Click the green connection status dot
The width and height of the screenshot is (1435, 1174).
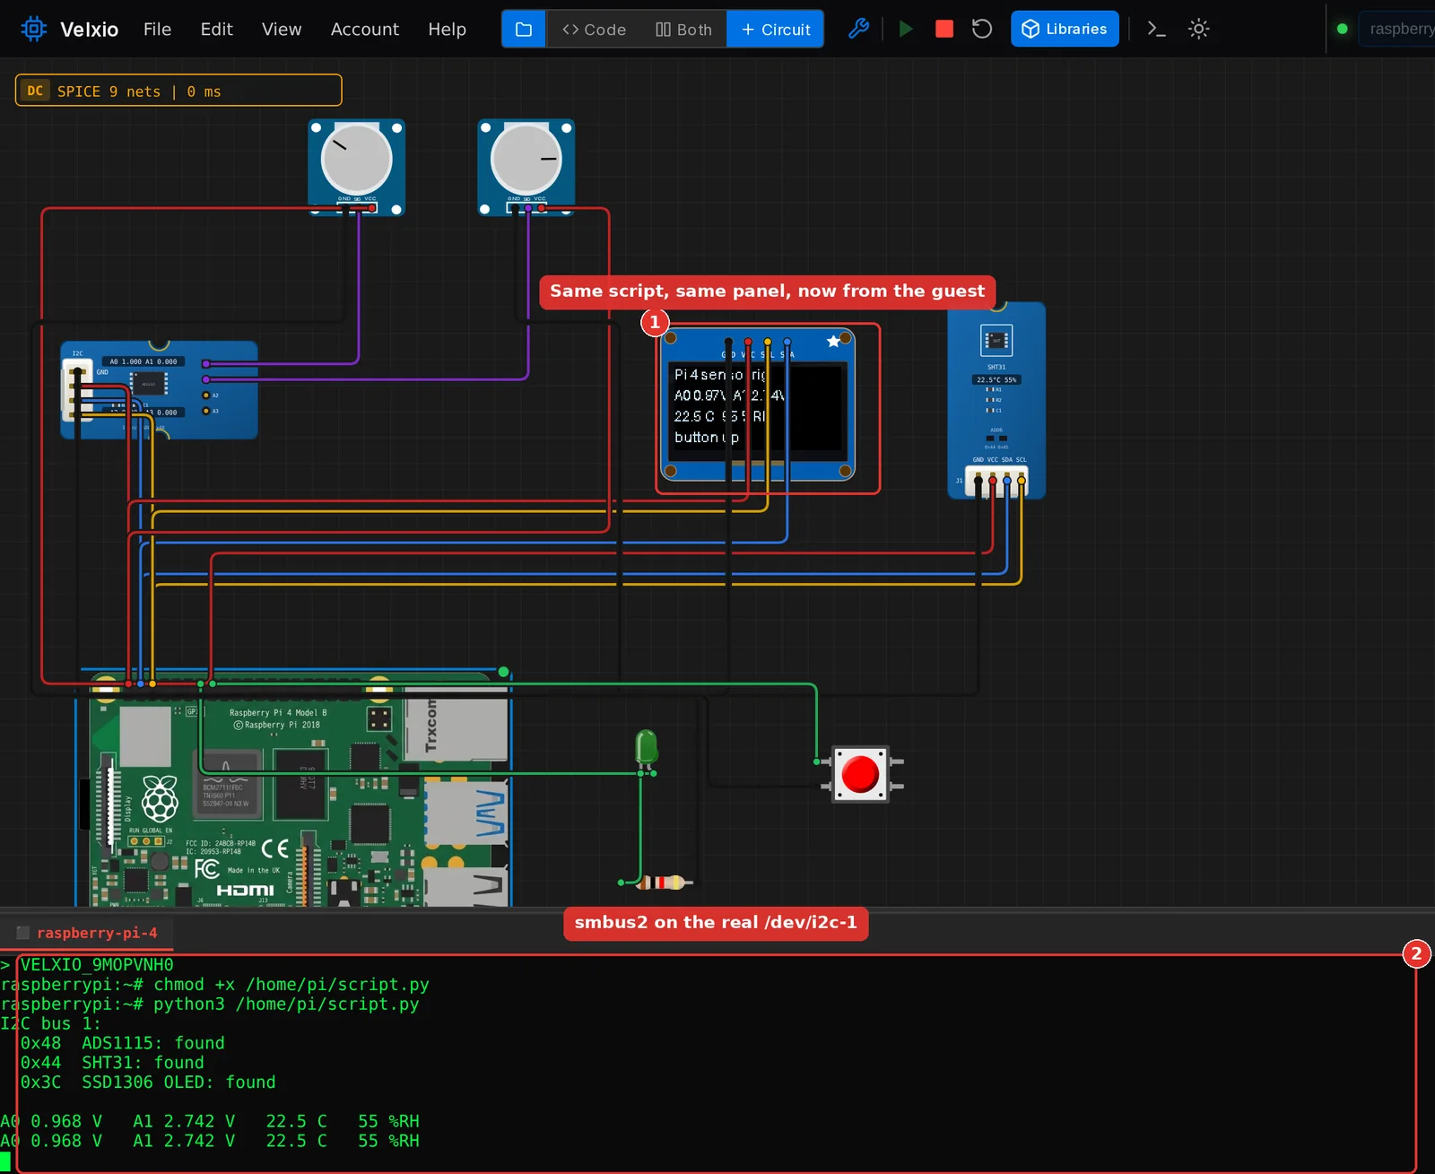[x=1342, y=29]
